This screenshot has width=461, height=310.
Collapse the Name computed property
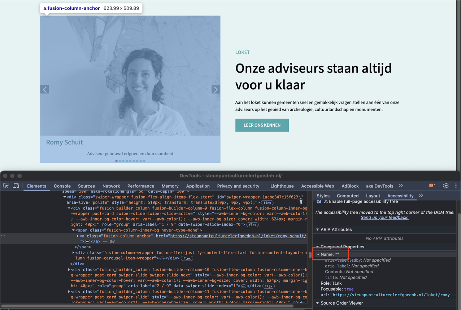(x=318, y=254)
